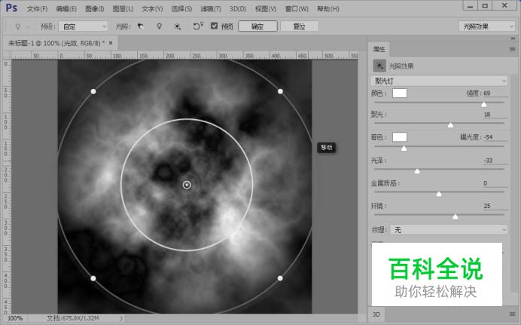Click the 文档:675.0K/1.32M status text

(x=73, y=318)
